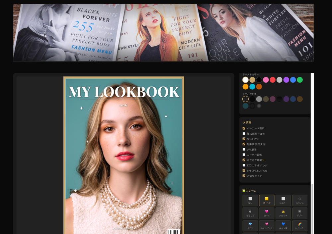
Task: Choose the ネオン青 blue heart frame
Action: coord(283,226)
